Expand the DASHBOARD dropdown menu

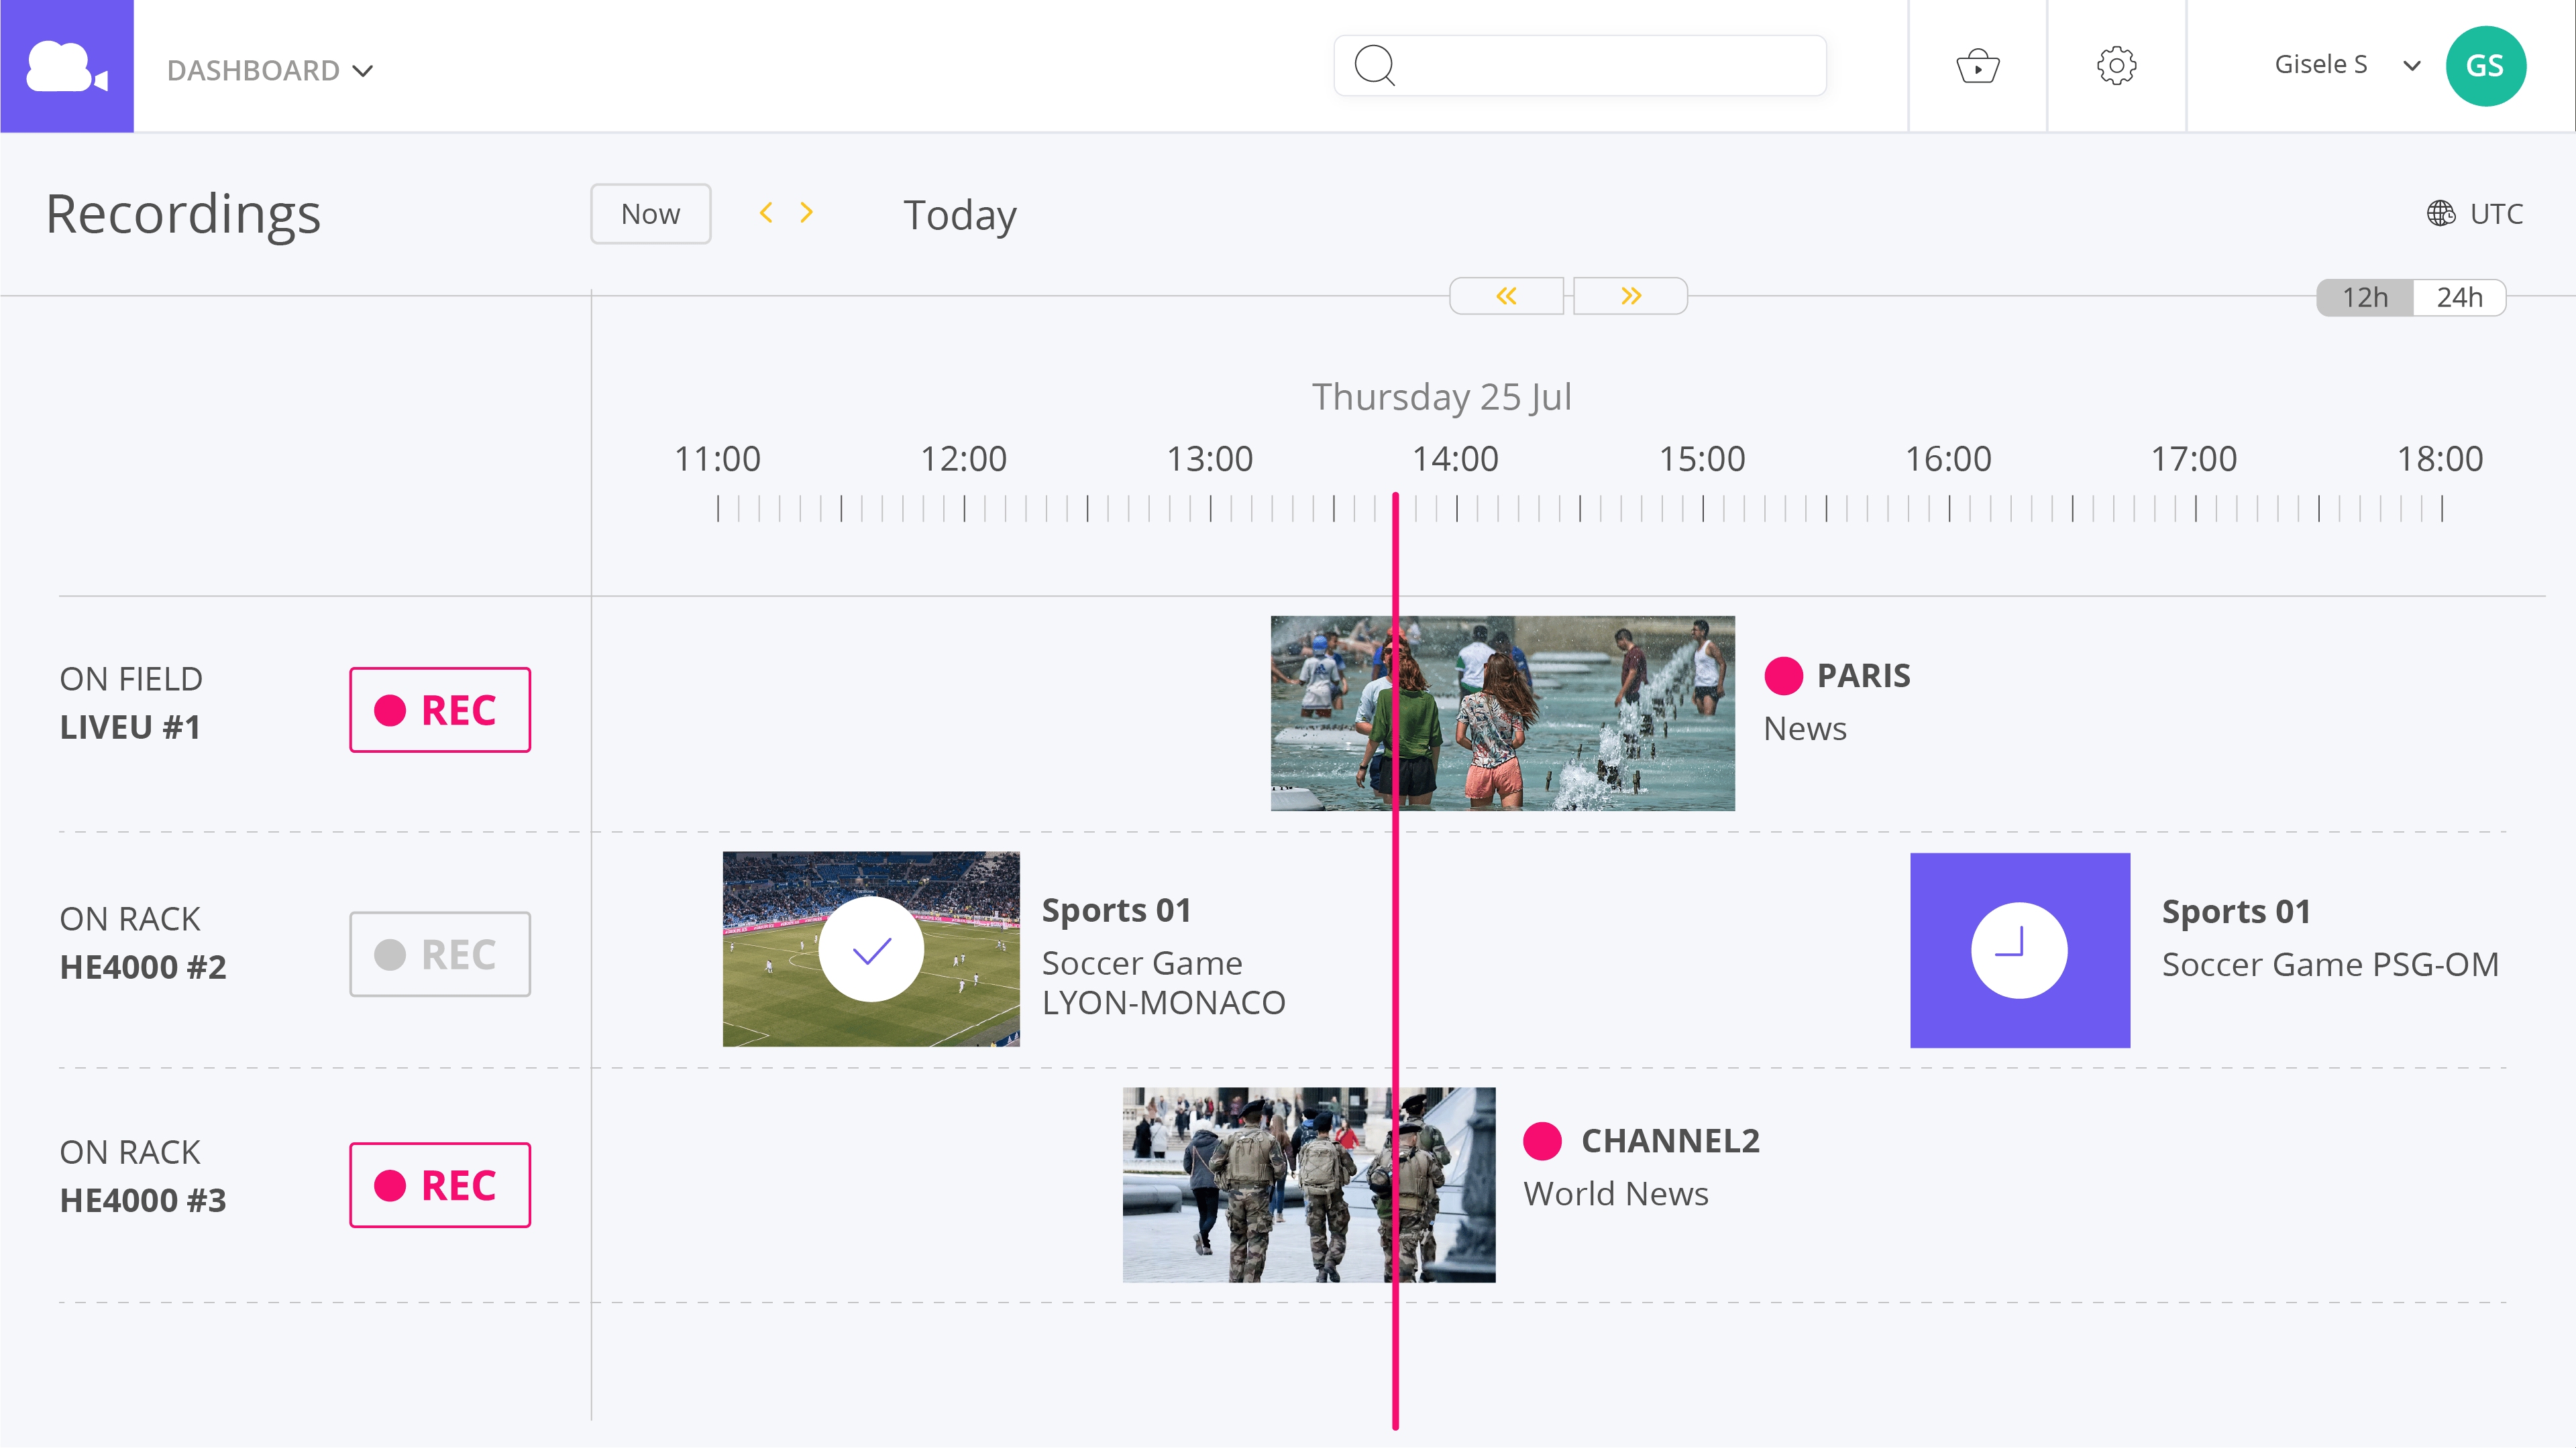270,70
